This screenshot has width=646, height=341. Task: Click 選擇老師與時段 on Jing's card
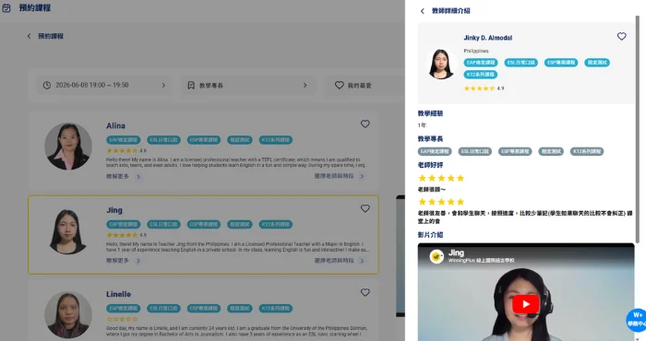pyautogui.click(x=334, y=261)
